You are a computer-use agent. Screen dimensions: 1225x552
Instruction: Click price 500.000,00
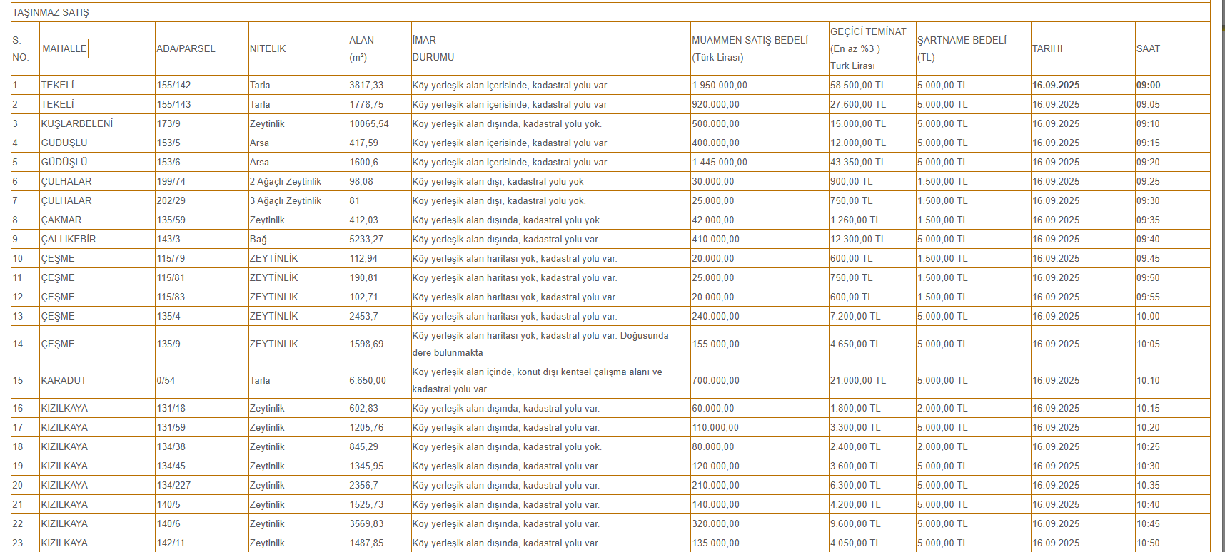[715, 123]
